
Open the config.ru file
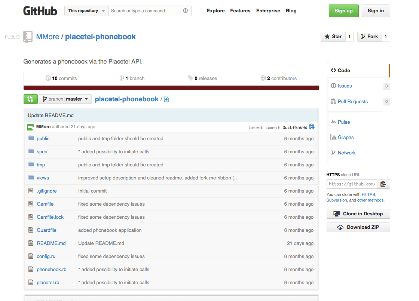46,256
